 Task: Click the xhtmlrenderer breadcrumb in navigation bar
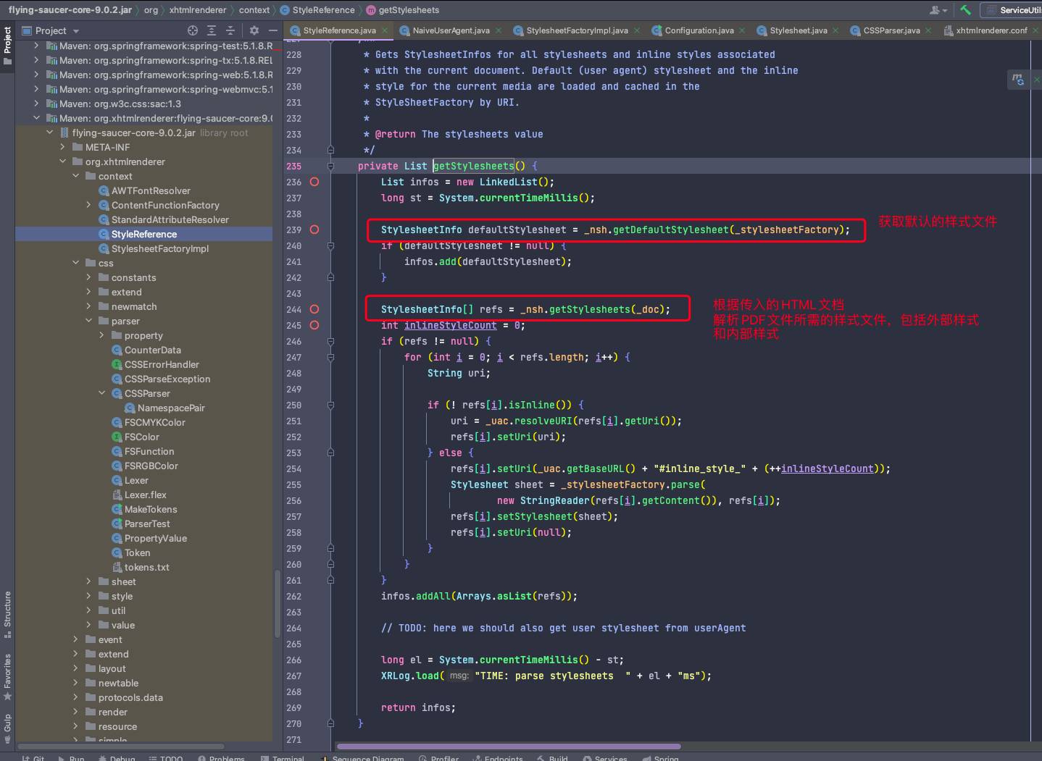click(198, 10)
